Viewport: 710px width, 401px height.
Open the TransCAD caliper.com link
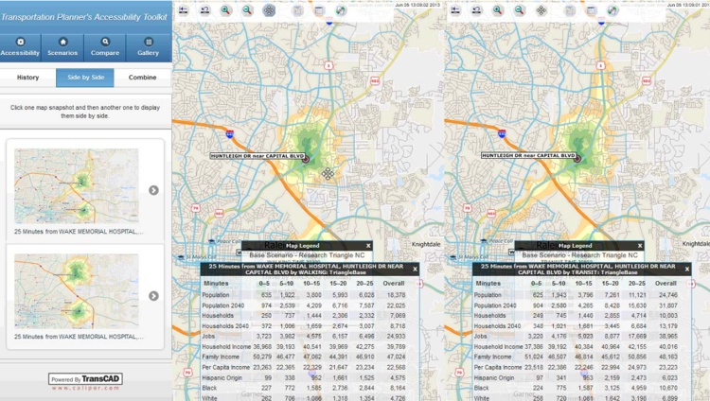point(86,383)
